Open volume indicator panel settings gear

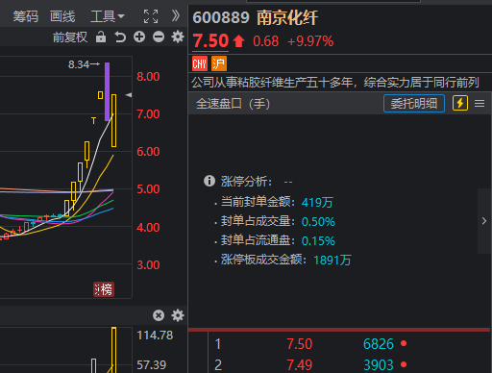[178, 315]
